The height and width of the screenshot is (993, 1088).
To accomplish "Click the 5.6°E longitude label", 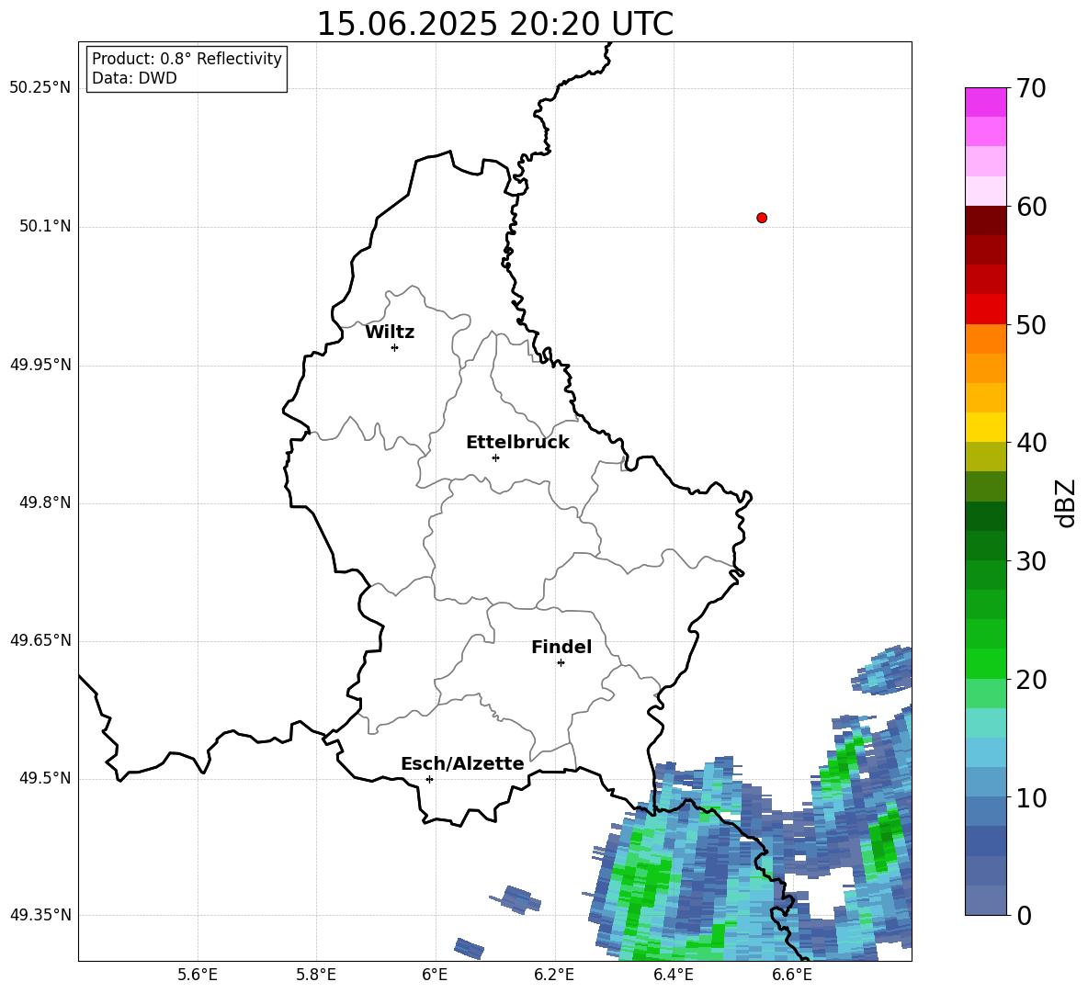I will click(198, 975).
